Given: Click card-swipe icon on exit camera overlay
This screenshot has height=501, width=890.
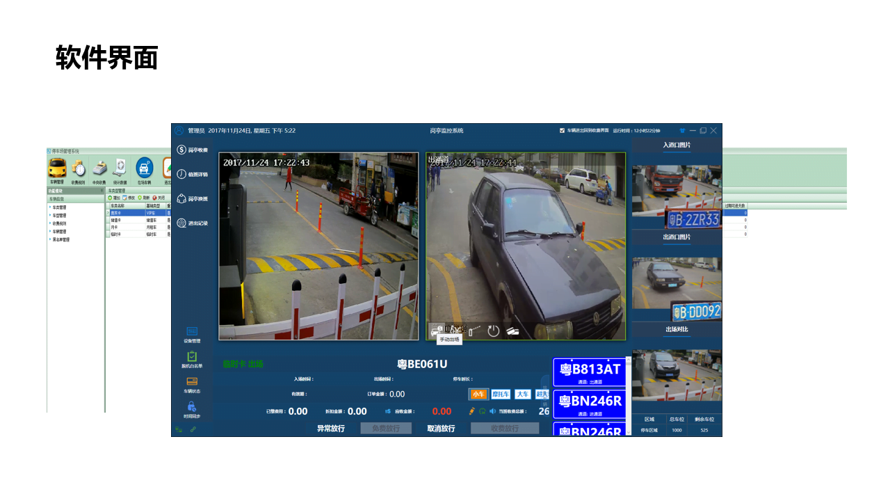Looking at the screenshot, I should (x=513, y=331).
